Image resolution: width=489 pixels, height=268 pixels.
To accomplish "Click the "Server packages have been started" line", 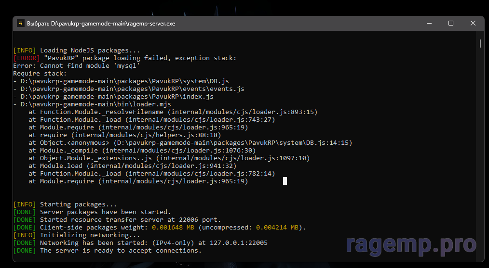I will 105,212.
